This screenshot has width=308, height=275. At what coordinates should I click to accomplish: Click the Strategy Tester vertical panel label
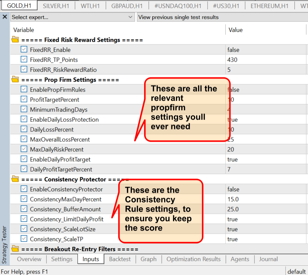point(4,244)
